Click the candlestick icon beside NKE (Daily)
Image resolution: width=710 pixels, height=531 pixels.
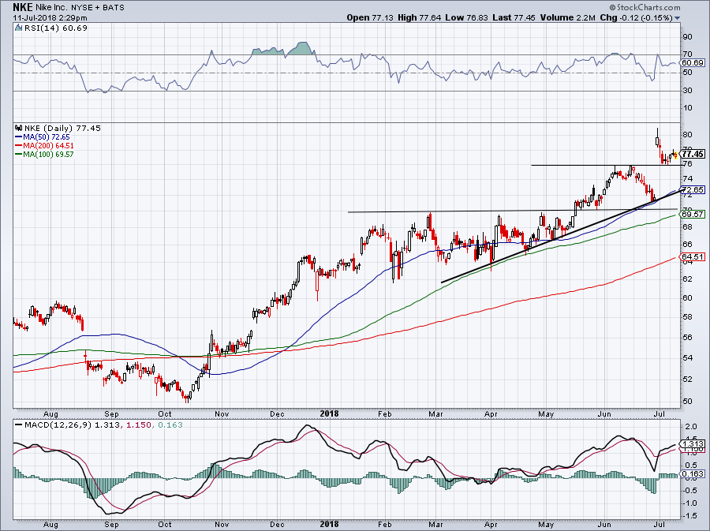coord(19,128)
